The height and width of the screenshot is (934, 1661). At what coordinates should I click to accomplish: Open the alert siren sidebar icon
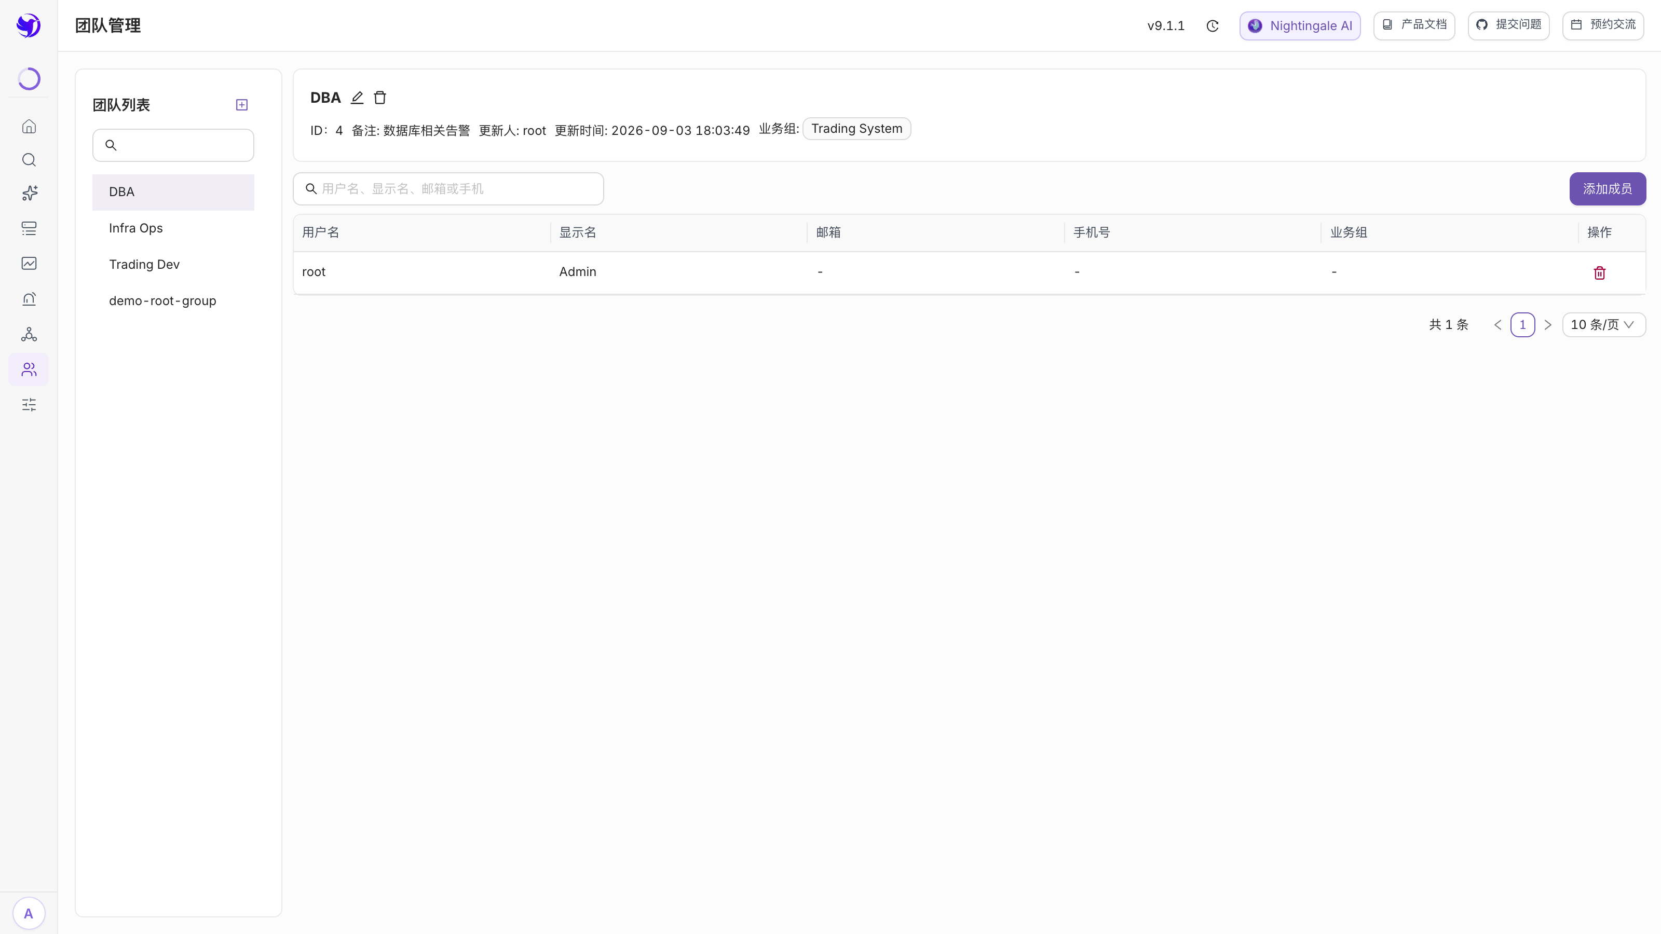(29, 298)
